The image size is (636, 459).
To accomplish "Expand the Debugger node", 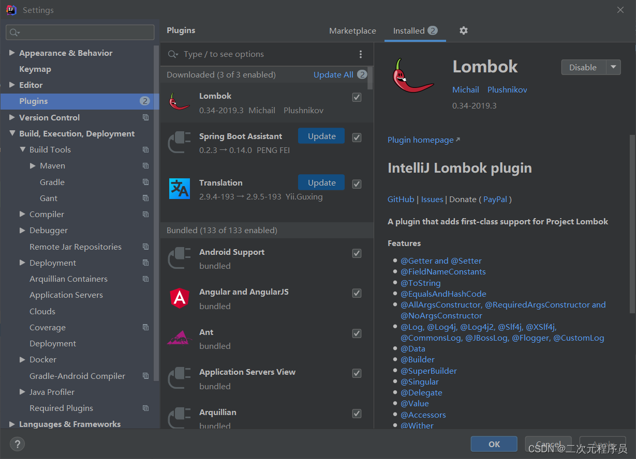I will coord(22,230).
